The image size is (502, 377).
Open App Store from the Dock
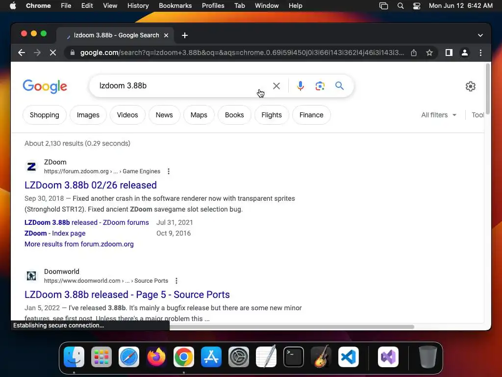click(x=211, y=357)
